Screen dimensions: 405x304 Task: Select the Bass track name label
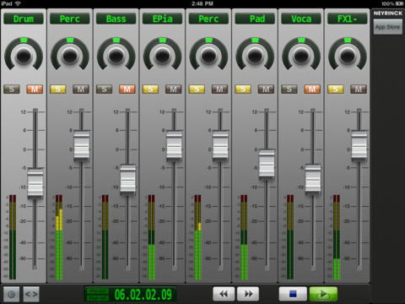pos(116,19)
